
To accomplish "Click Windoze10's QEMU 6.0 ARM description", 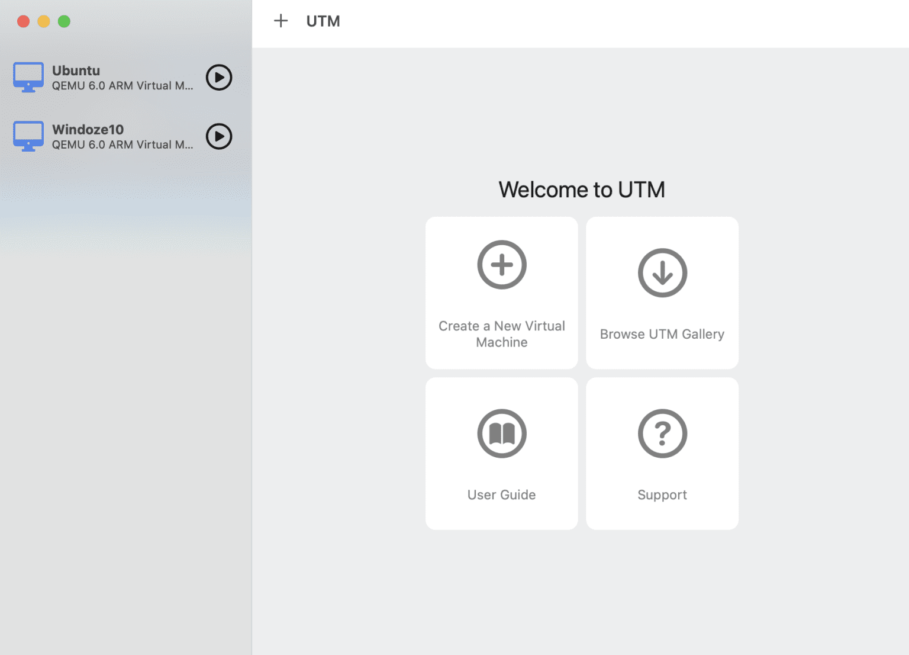I will click(x=122, y=145).
